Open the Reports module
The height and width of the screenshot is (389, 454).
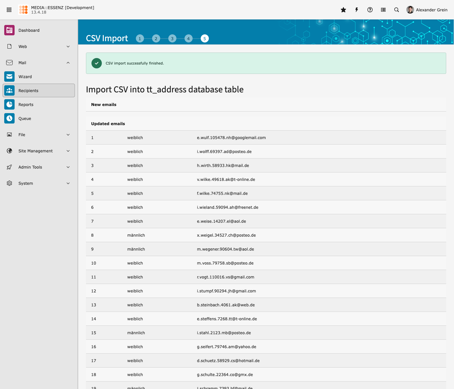26,105
